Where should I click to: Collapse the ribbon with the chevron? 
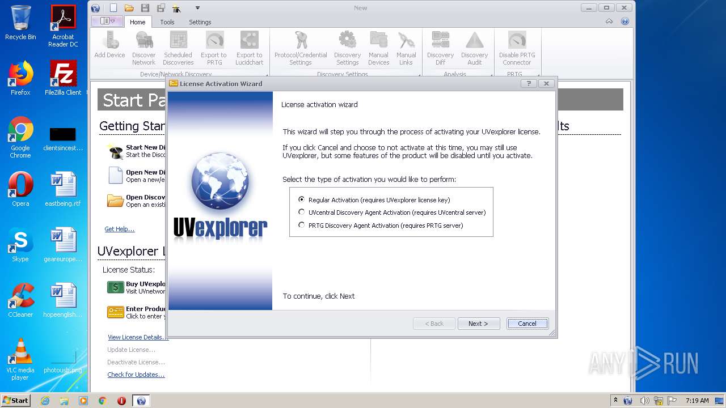pos(609,22)
